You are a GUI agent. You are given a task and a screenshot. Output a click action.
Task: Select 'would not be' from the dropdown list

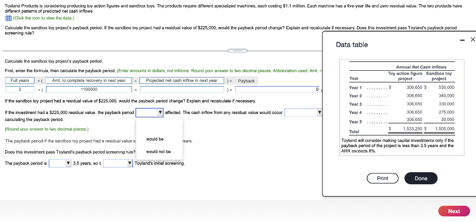tap(159, 151)
